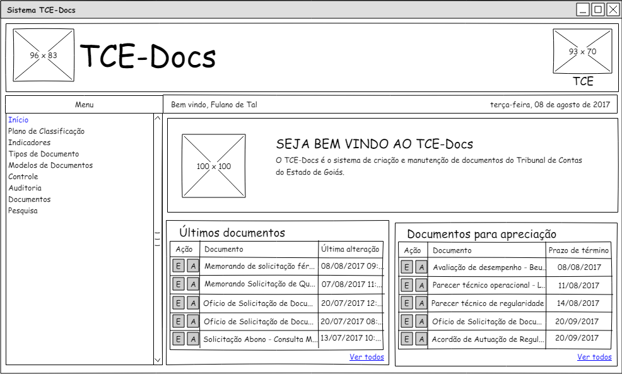Screen dimensions: 622x374
Task: Click A button for Parecer técnico de regularidade
Action: coord(421,303)
